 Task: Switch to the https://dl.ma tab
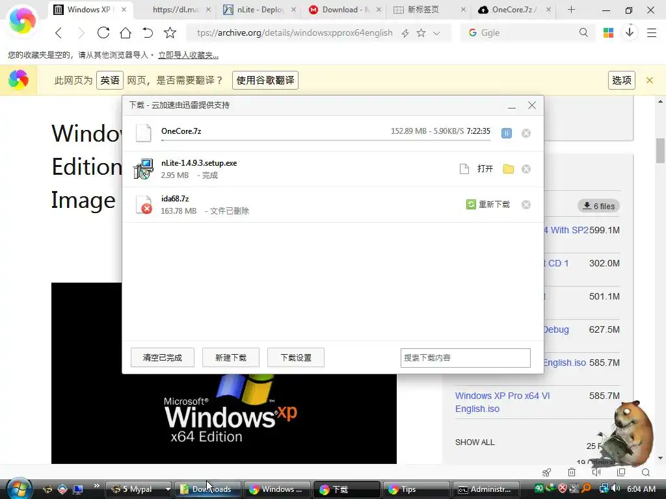tap(175, 10)
